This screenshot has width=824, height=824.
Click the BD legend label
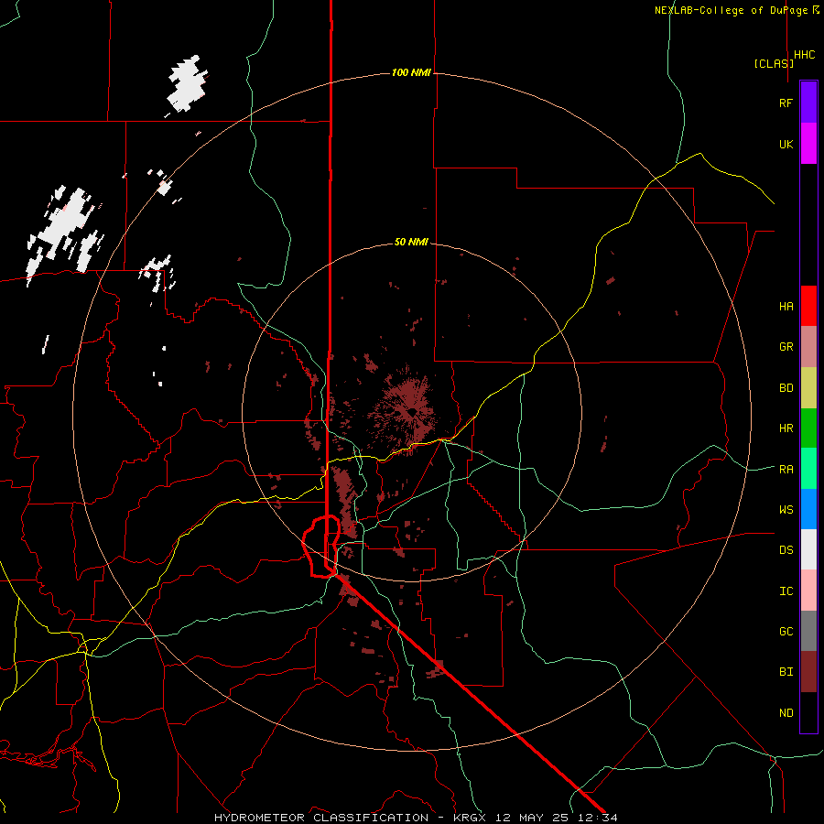786,388
